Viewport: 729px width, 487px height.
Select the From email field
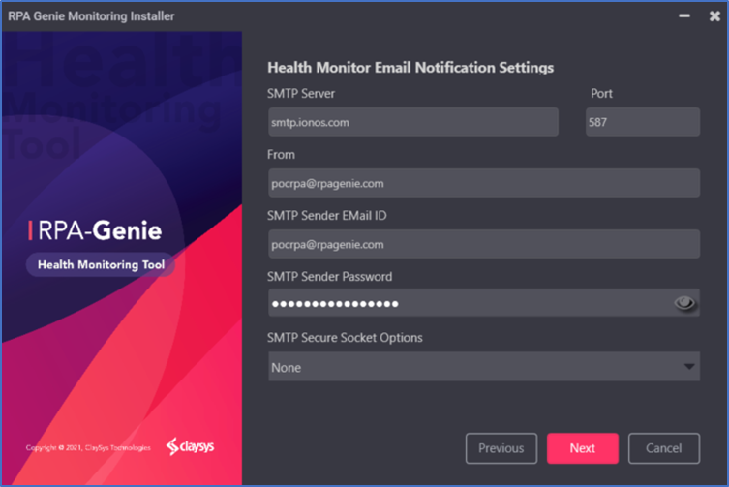point(483,183)
